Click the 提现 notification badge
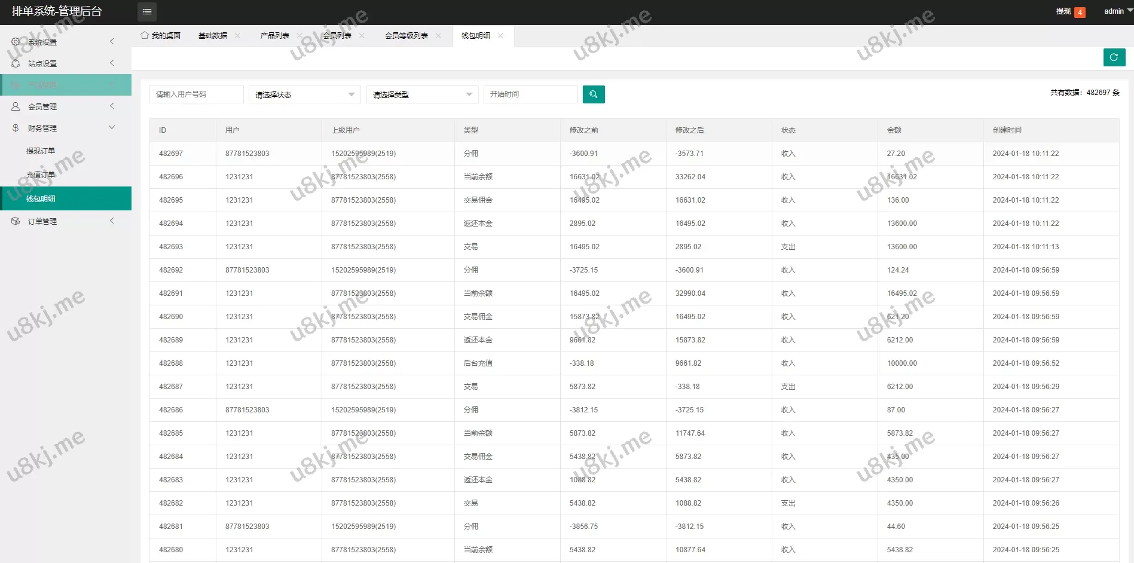This screenshot has height=563, width=1134. 1080,12
